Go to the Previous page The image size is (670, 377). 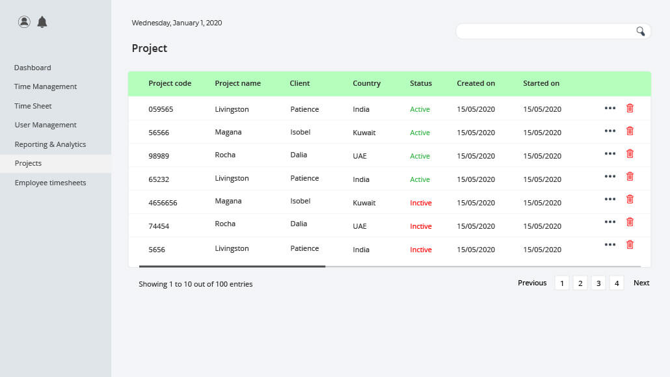click(532, 283)
